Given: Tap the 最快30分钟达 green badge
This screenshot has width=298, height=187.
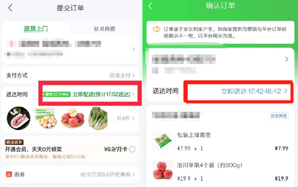Looking at the screenshot, I should click(56, 94).
